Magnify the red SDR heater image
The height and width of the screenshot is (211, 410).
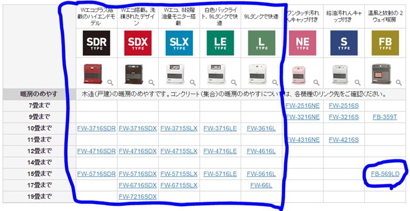(110, 83)
